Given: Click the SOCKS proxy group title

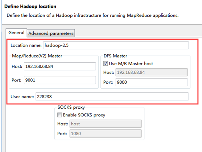Looking at the screenshot, I should point(71,107).
